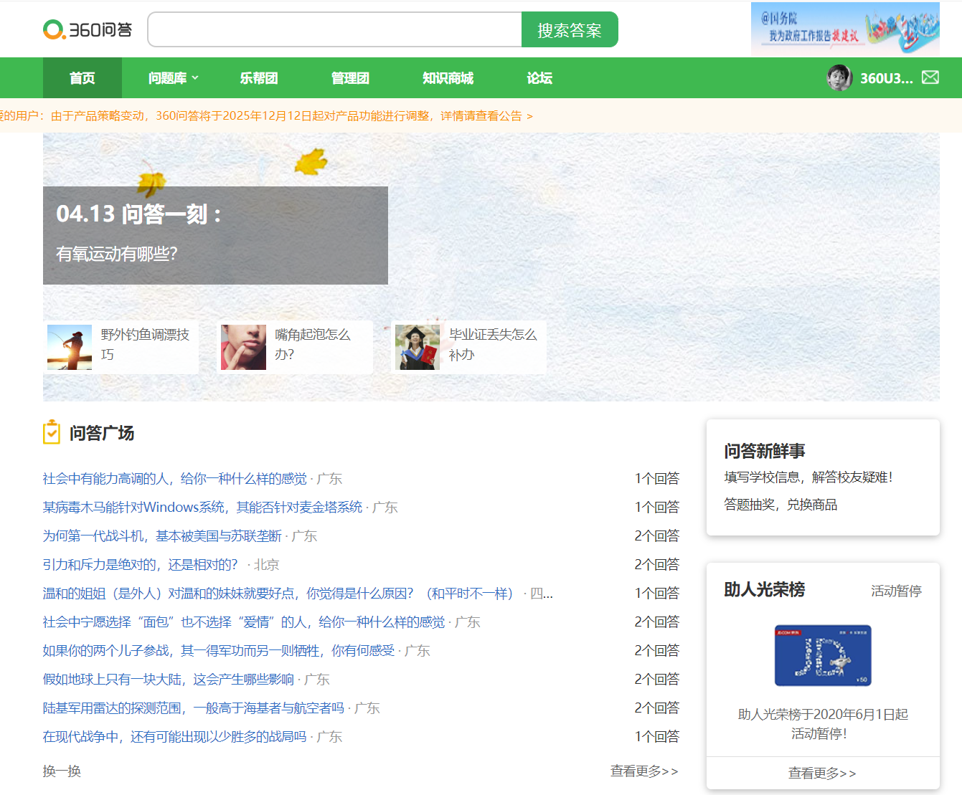The image size is (962, 795).
Task: Open the fishing thumbnail image
Action: pyautogui.click(x=70, y=347)
